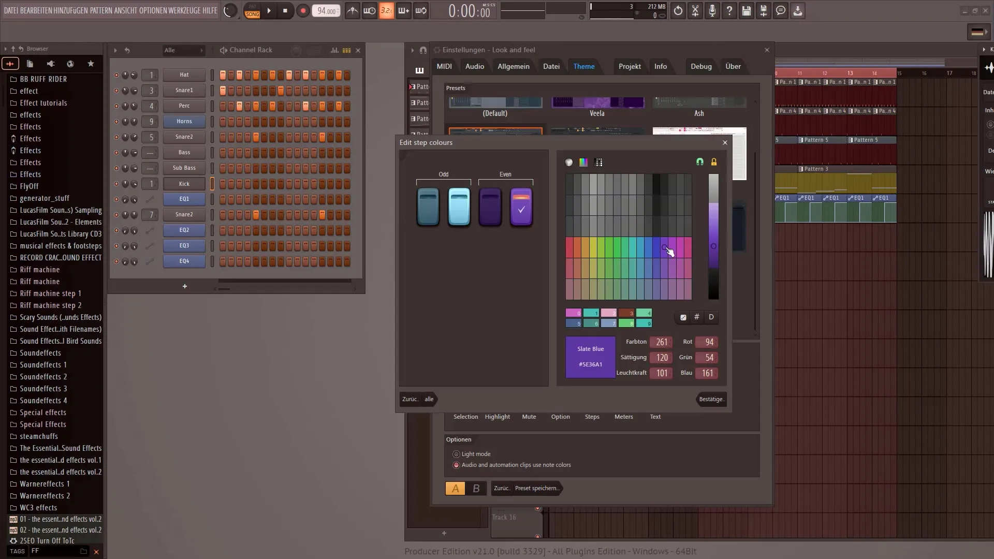Screen dimensions: 994x559
Task: Switch to the B state button
Action: pyautogui.click(x=476, y=488)
